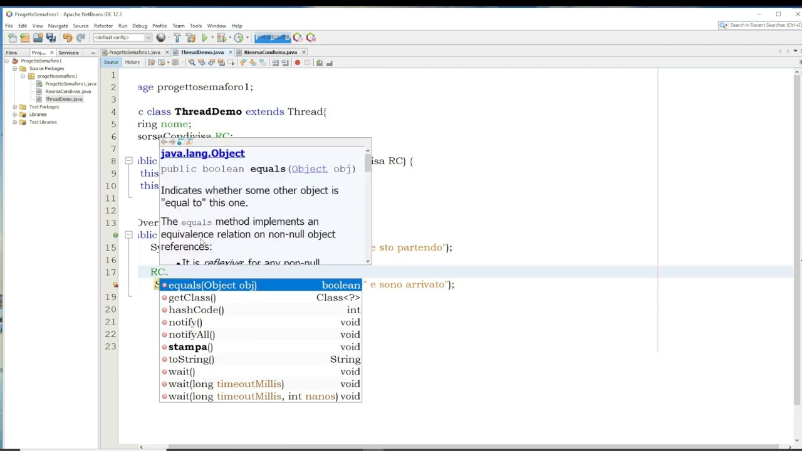Click the Debug Project icon

pos(221,38)
